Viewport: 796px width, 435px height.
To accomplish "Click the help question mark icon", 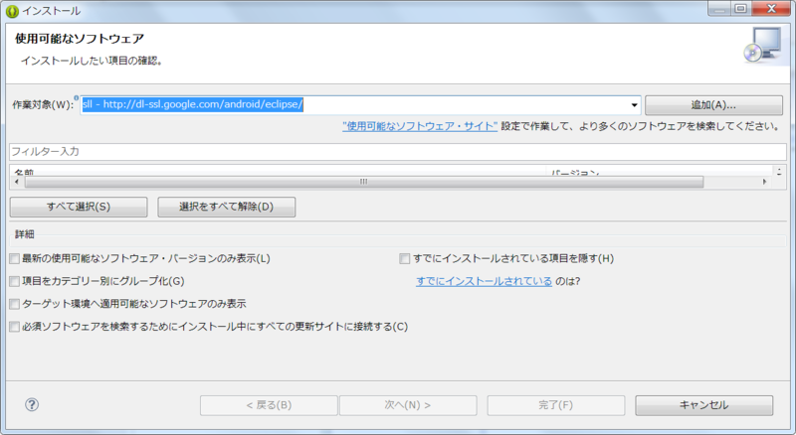I will 32,404.
